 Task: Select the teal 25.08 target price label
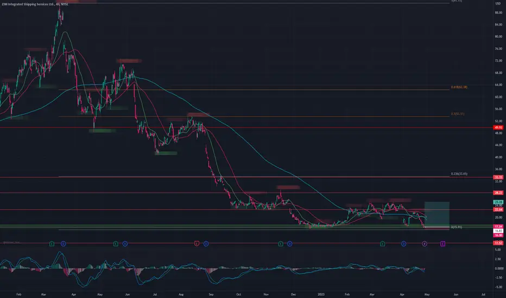click(x=498, y=202)
